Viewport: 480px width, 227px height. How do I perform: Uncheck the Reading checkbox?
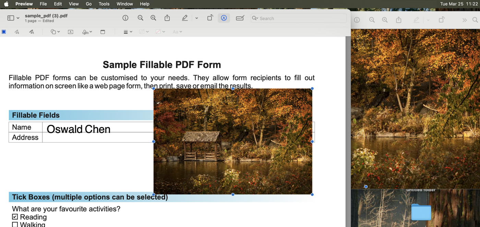pyautogui.click(x=15, y=217)
